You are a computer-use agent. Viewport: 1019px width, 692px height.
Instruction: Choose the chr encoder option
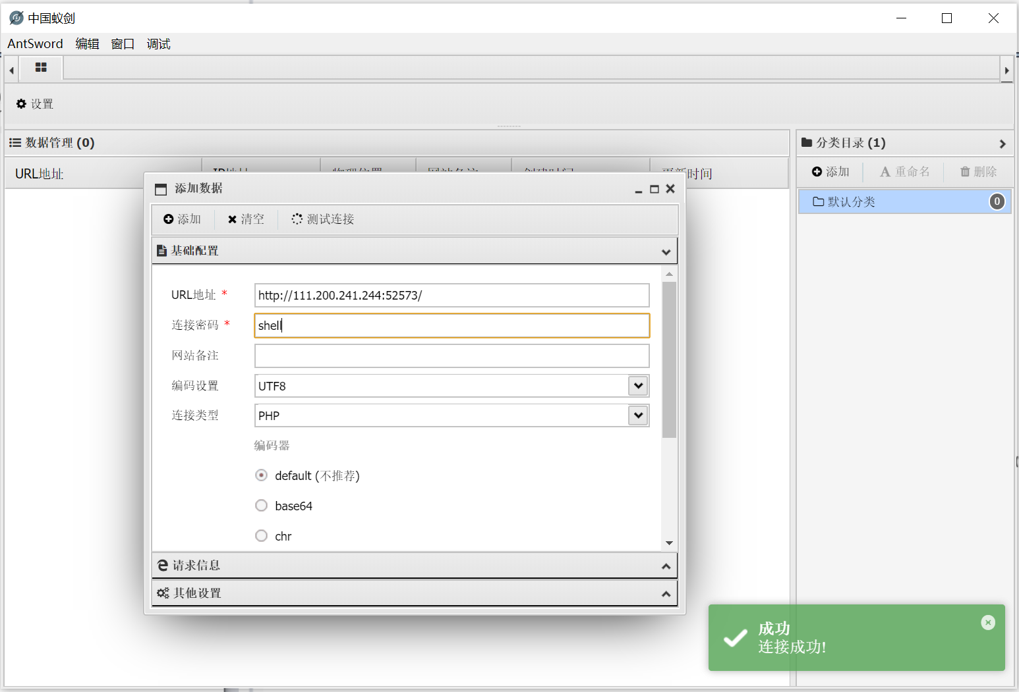coord(261,535)
